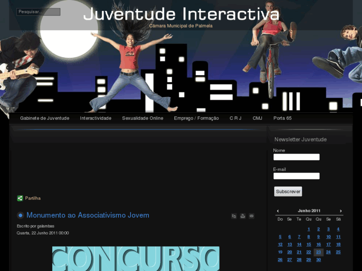The height and width of the screenshot is (271, 362).
Task: Select calendar day 8
Action: (309, 237)
